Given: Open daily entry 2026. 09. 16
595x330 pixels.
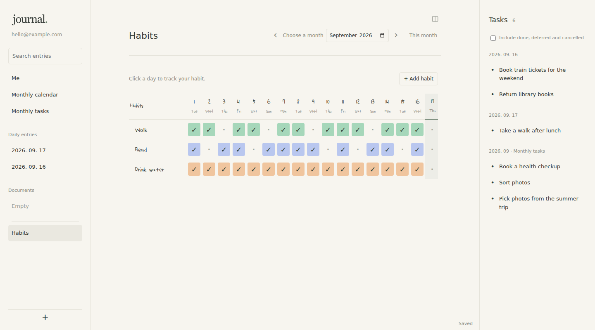Looking at the screenshot, I should click(45, 167).
